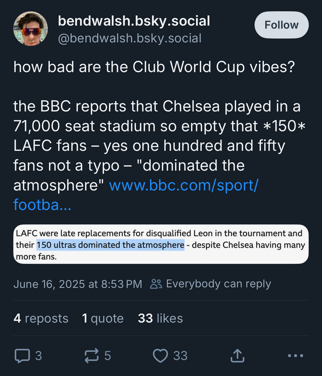Open the share icon menu

pyautogui.click(x=237, y=356)
